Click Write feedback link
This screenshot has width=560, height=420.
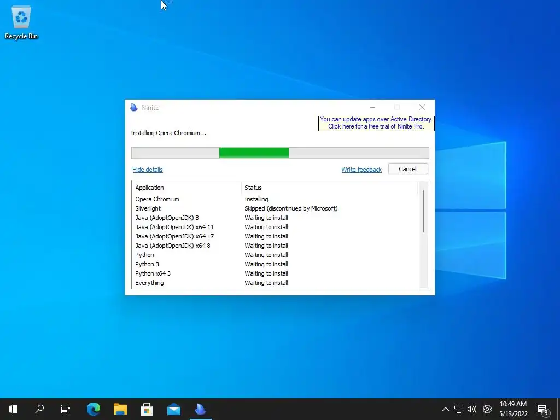coord(361,170)
